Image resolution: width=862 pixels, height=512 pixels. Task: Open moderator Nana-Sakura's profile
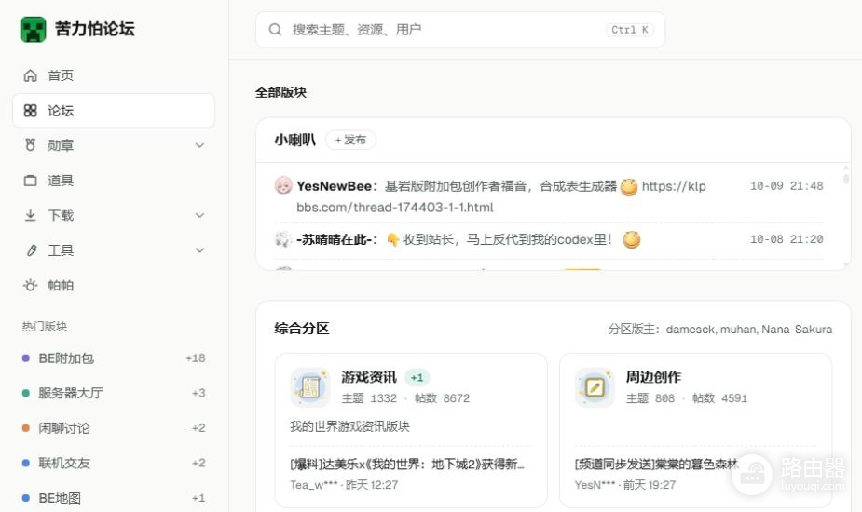pos(797,329)
